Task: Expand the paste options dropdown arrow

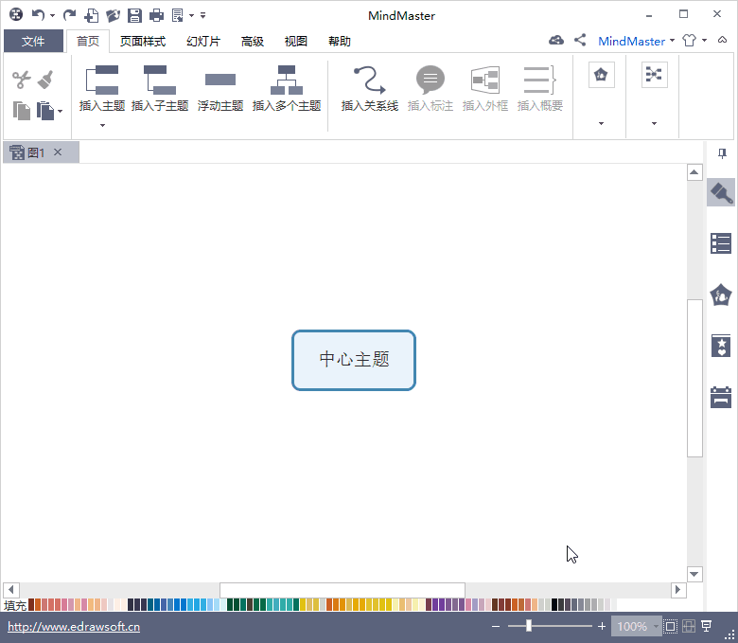Action: (x=60, y=111)
